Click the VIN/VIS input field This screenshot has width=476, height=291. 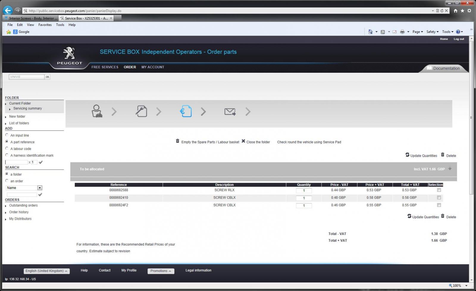(x=26, y=77)
